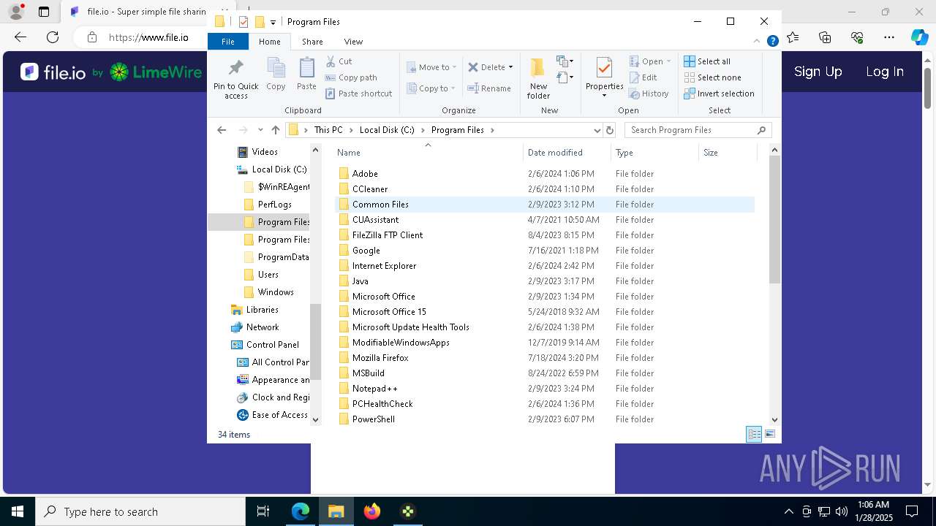Click Copy path in Clipboard group
The image size is (936, 526).
click(x=351, y=77)
